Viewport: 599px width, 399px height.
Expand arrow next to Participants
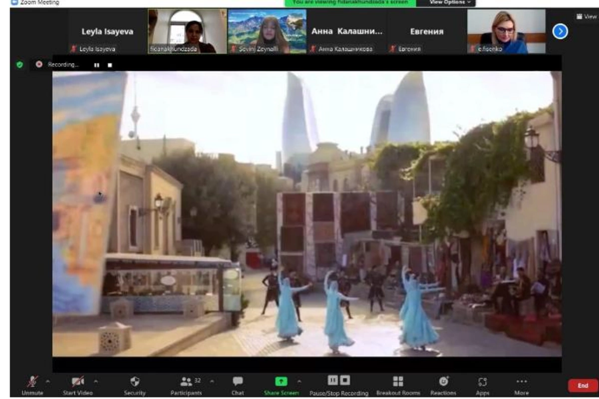(x=212, y=382)
